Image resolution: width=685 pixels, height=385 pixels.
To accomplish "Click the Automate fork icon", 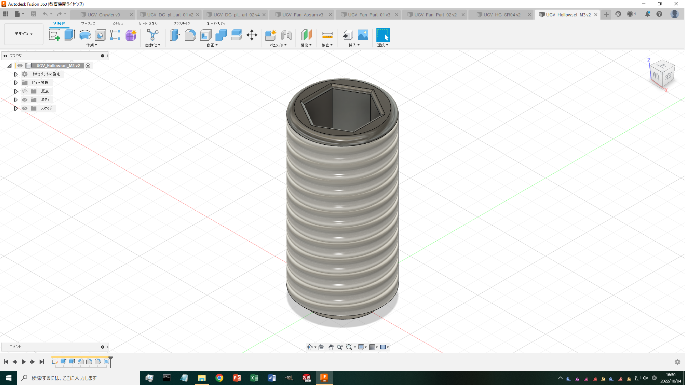I will point(153,35).
